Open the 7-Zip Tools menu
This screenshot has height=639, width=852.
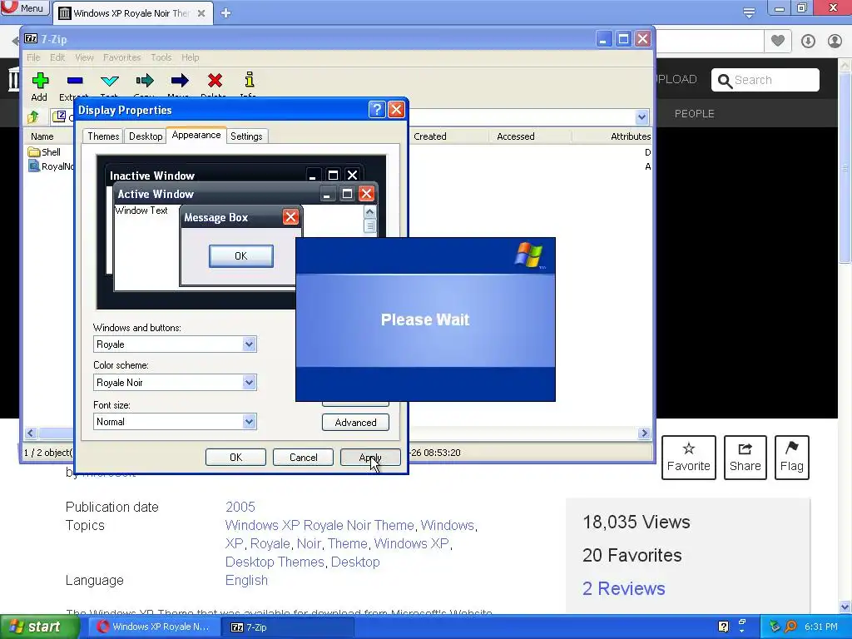coord(161,57)
